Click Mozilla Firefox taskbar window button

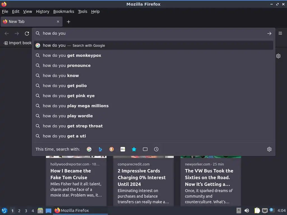80,211
